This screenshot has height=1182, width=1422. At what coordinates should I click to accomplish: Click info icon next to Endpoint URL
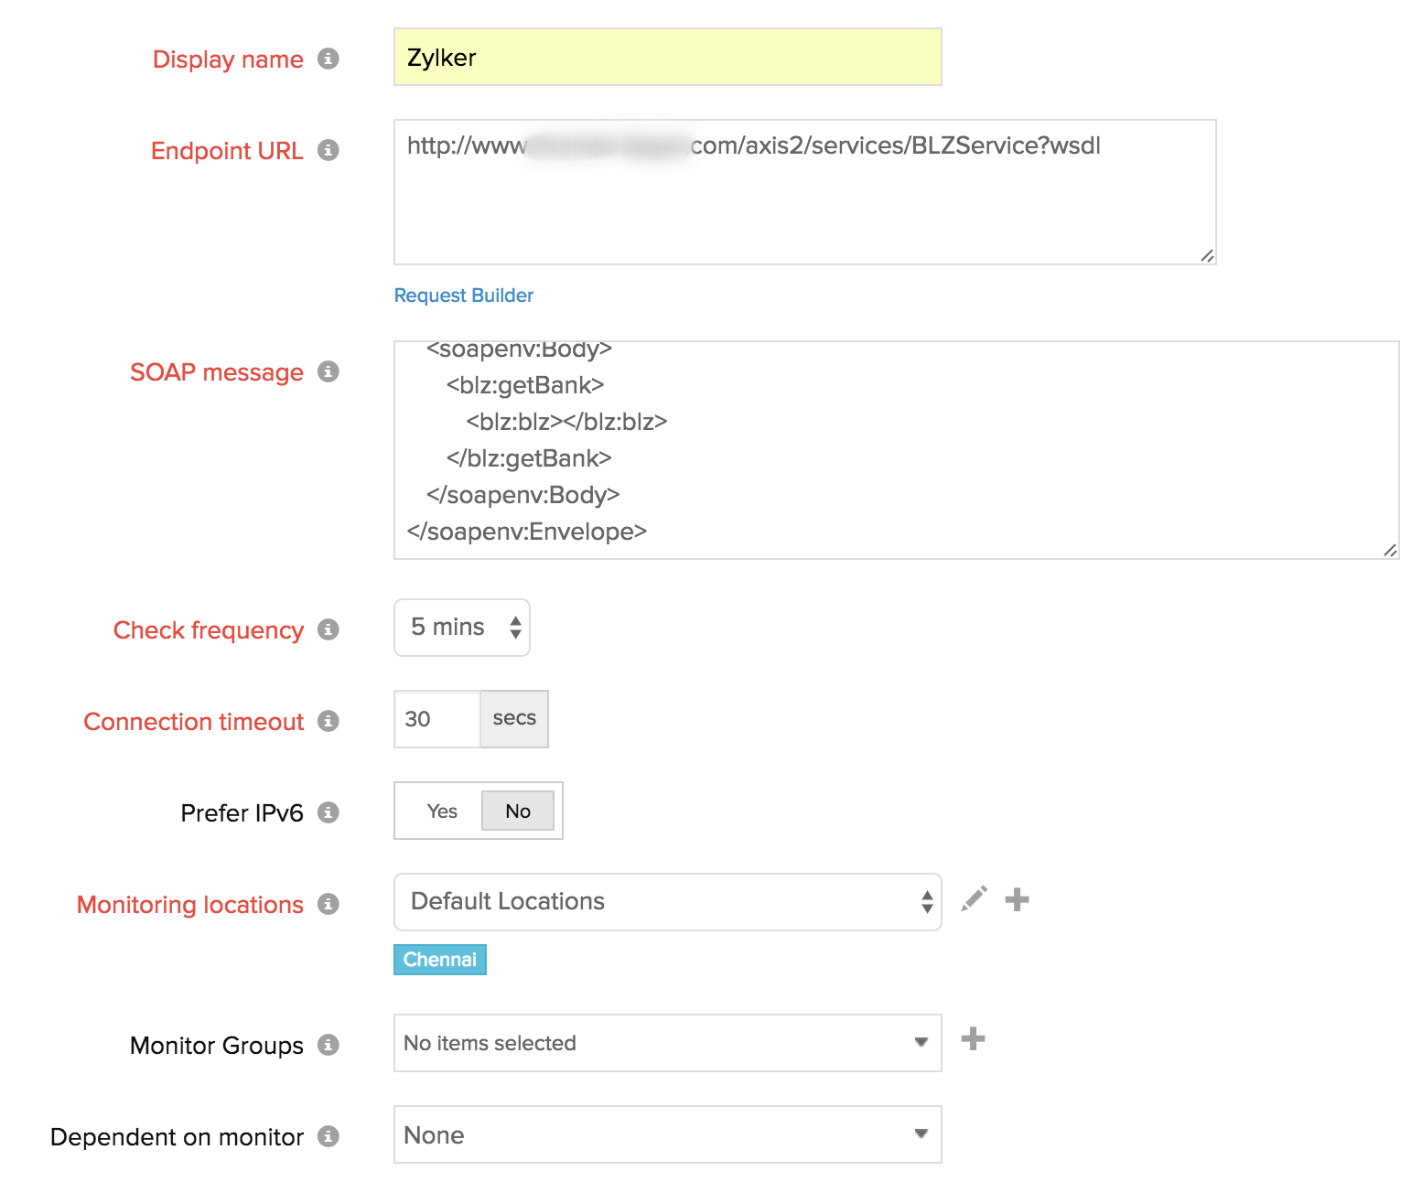tap(328, 150)
